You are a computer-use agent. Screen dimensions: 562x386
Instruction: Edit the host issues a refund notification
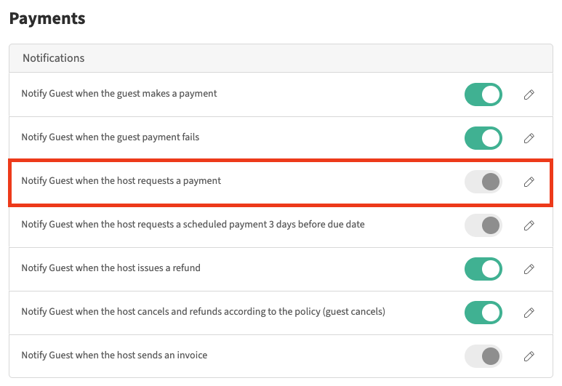[x=529, y=269]
